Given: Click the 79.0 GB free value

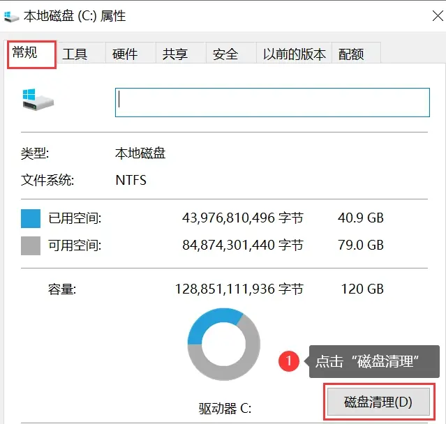Looking at the screenshot, I should [x=361, y=245].
